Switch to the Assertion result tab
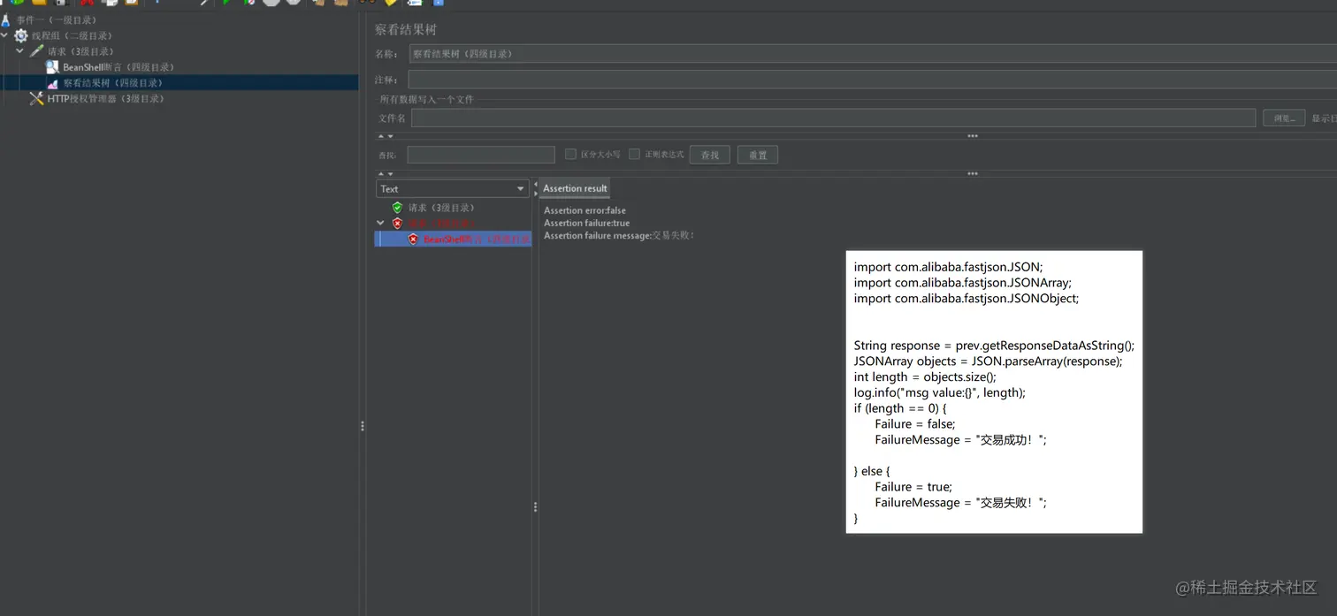The height and width of the screenshot is (616, 1337). [575, 188]
